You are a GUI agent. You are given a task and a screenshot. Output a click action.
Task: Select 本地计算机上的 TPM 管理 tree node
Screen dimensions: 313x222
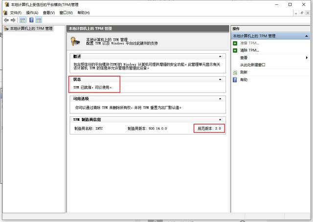click(31, 28)
